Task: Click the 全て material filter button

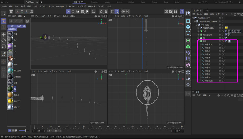Action: pos(12,26)
